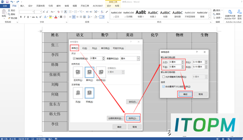Open the font color dropdown arrow

click(58, 17)
